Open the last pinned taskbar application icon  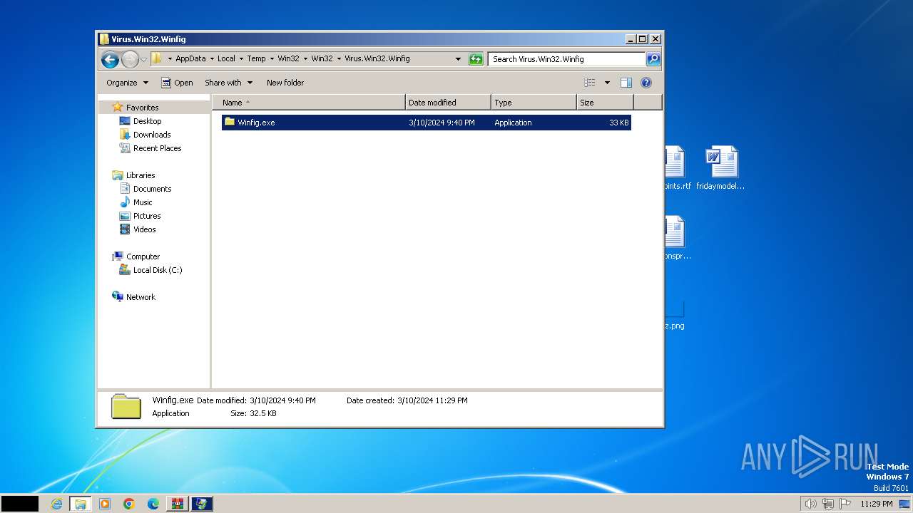tap(202, 504)
